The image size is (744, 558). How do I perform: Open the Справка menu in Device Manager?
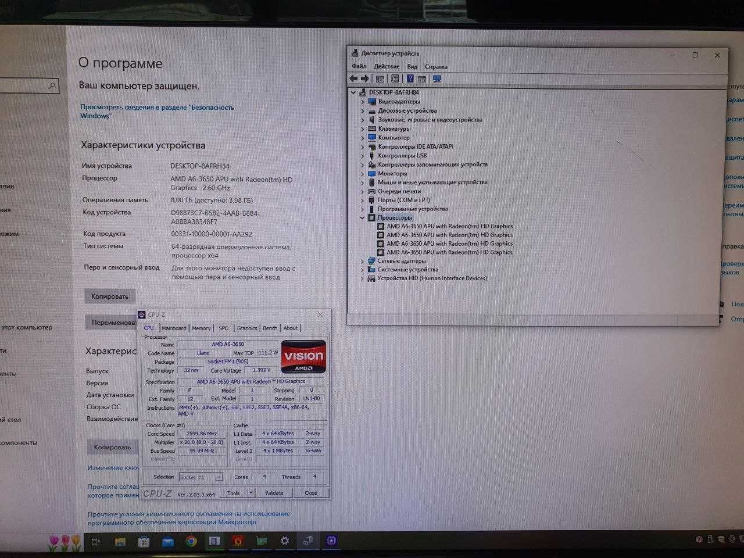436,66
